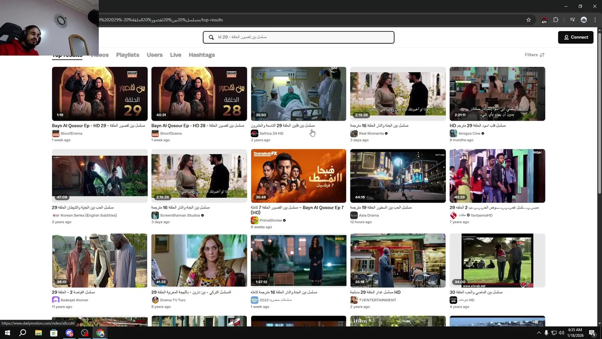Open the TVENTERTAINMENT channel link

click(x=377, y=300)
